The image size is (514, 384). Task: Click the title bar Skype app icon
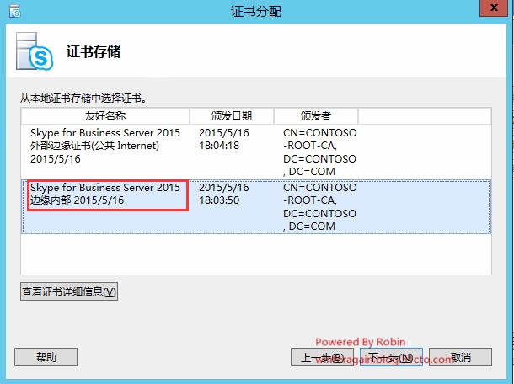pyautogui.click(x=15, y=12)
